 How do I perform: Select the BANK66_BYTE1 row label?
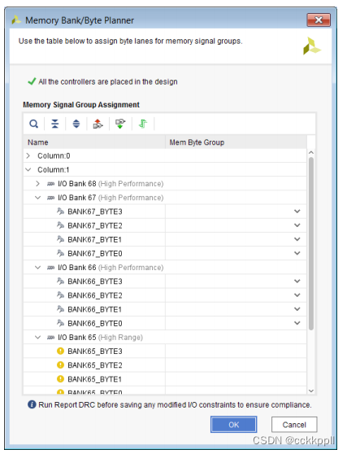[x=94, y=309]
